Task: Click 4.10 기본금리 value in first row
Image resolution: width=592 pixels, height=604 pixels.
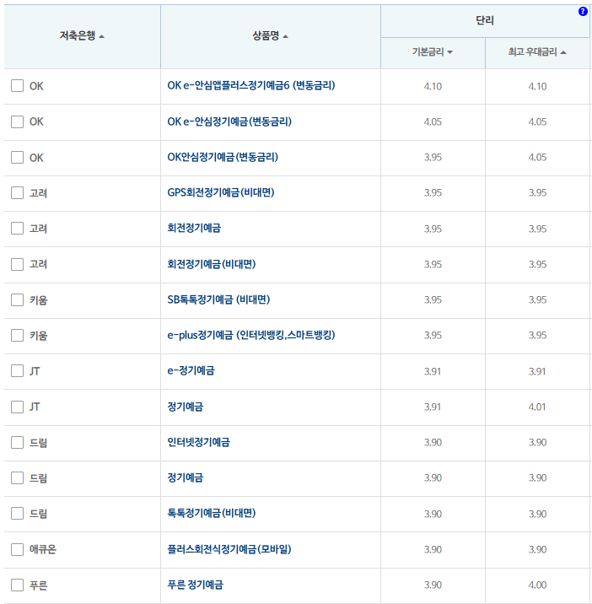Action: (x=433, y=86)
